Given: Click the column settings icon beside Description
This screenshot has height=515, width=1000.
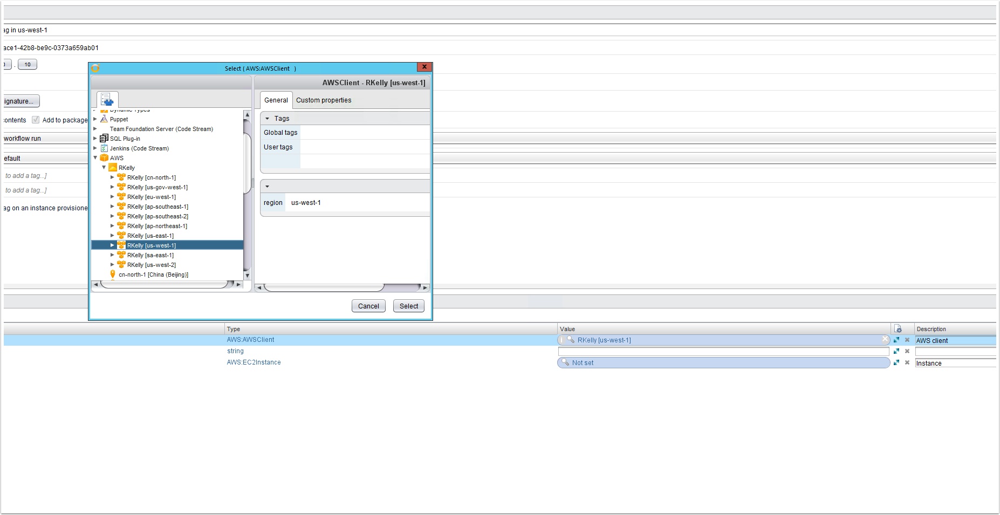Looking at the screenshot, I should click(x=898, y=329).
